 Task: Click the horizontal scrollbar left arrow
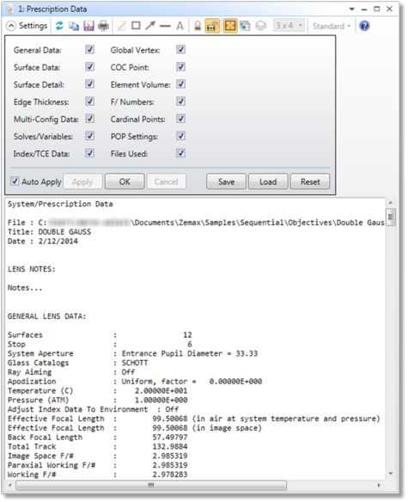(10, 486)
